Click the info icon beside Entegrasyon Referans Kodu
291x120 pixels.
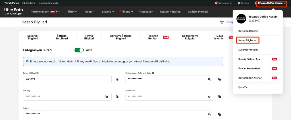(x=153, y=73)
